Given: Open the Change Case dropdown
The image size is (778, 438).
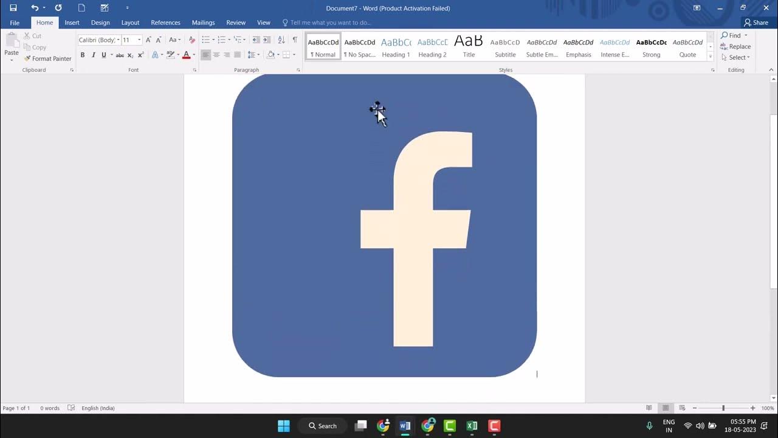Looking at the screenshot, I should (x=175, y=40).
